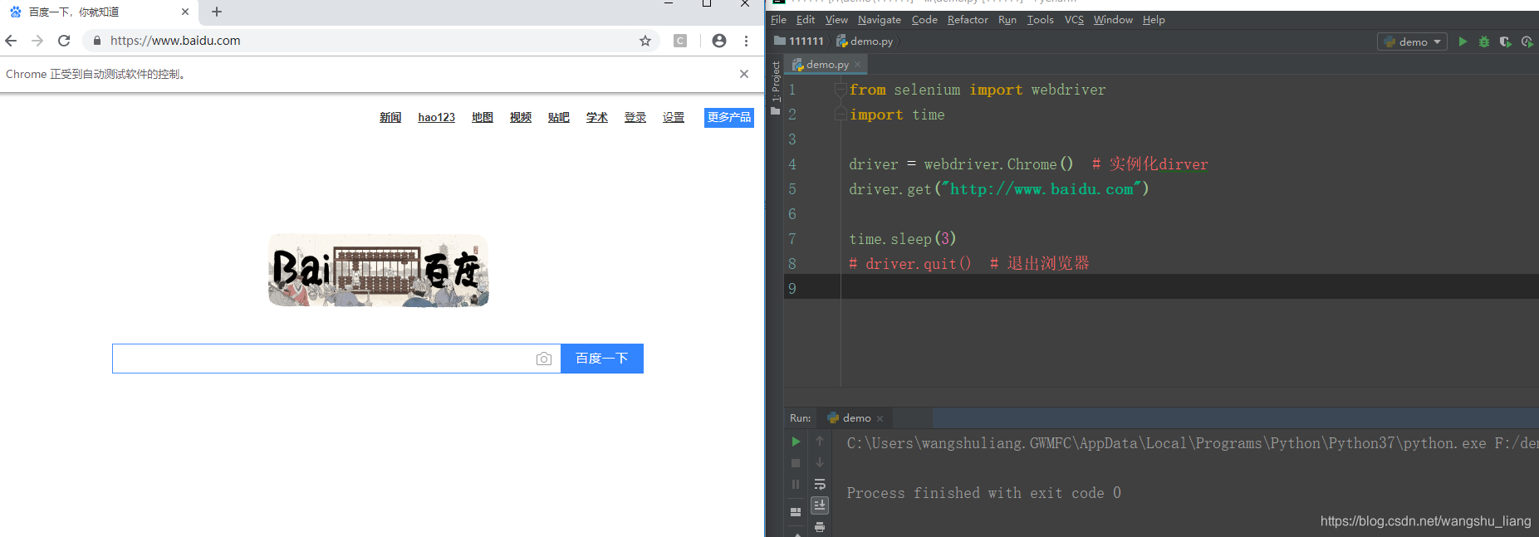The height and width of the screenshot is (537, 1539).
Task: Open the View menu in PyCharm
Action: (836, 20)
